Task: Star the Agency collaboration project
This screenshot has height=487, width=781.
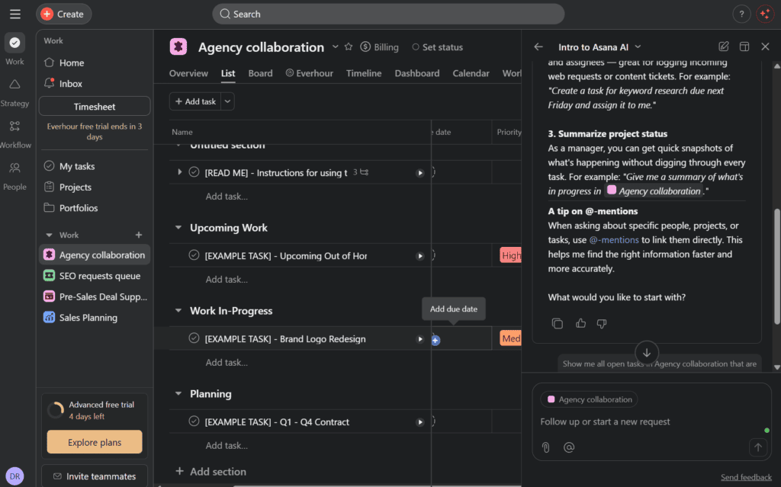Action: click(348, 46)
